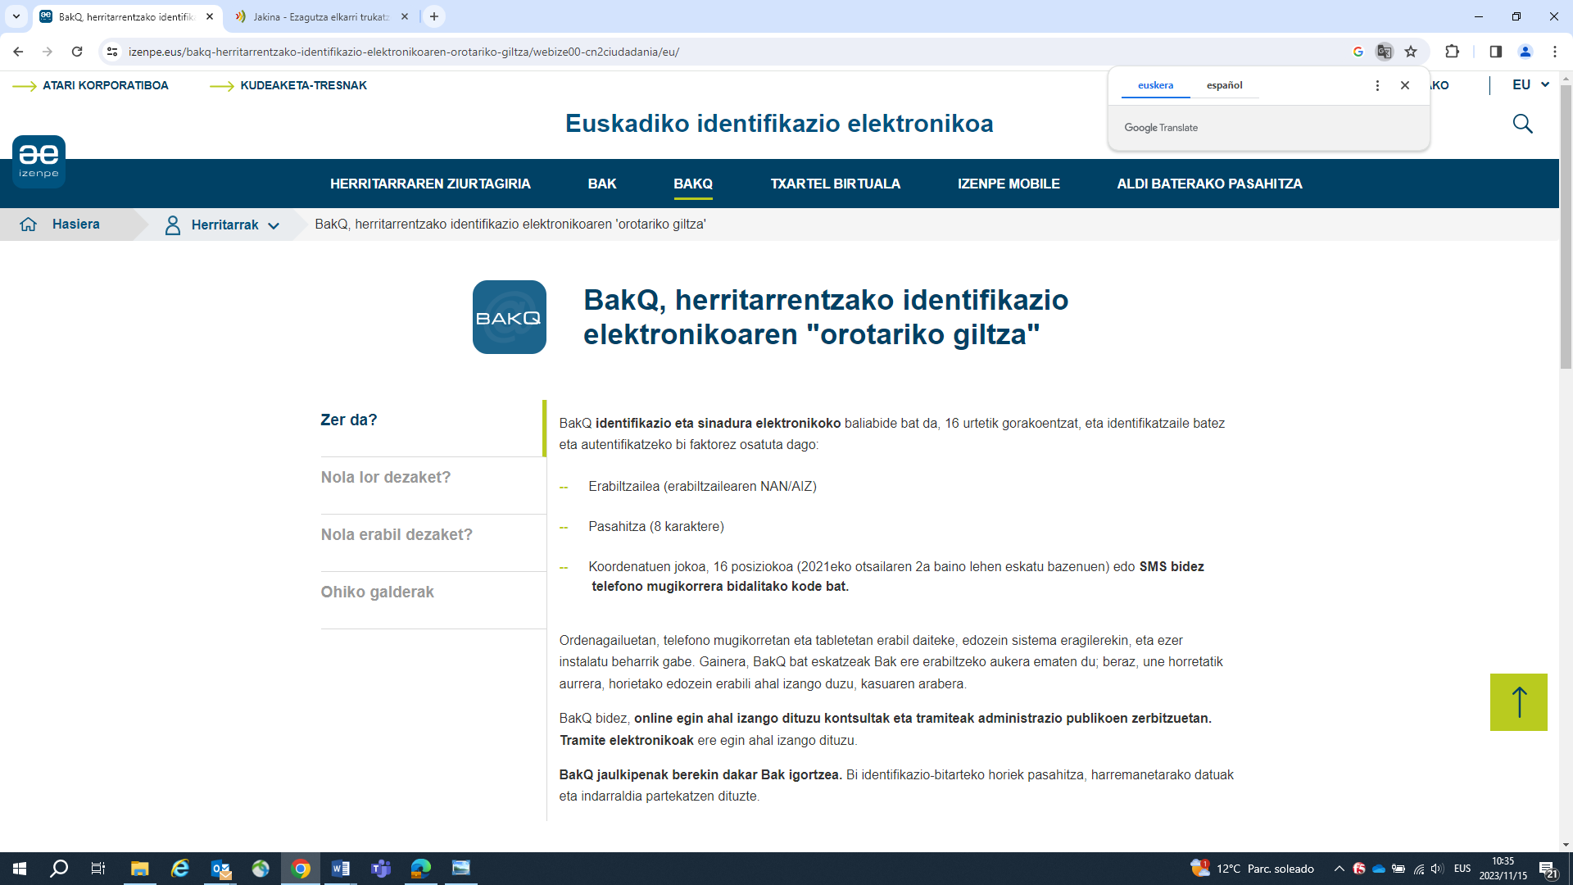Bookmark this page with the star icon
The image size is (1573, 885).
1411,52
